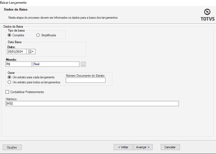Click the TOTVS logo
Viewport: 216px width, 154px height.
click(x=207, y=15)
